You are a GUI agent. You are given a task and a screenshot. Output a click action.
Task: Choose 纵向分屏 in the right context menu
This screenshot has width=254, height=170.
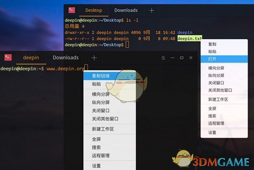pos(224,75)
